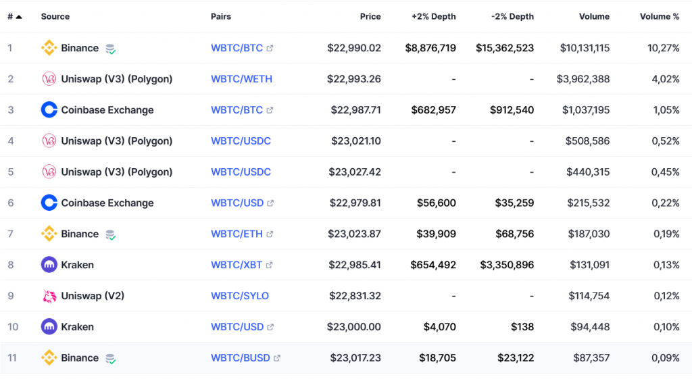This screenshot has height=379, width=692.
Task: Open Coinbase Exchange WBTC/USD pair link
Action: click(x=237, y=203)
